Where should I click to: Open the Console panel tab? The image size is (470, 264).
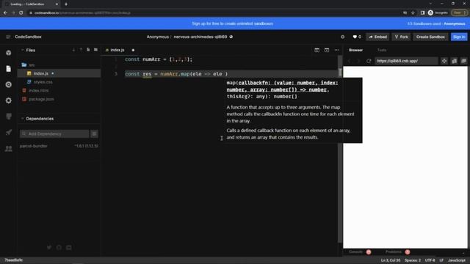click(x=355, y=252)
